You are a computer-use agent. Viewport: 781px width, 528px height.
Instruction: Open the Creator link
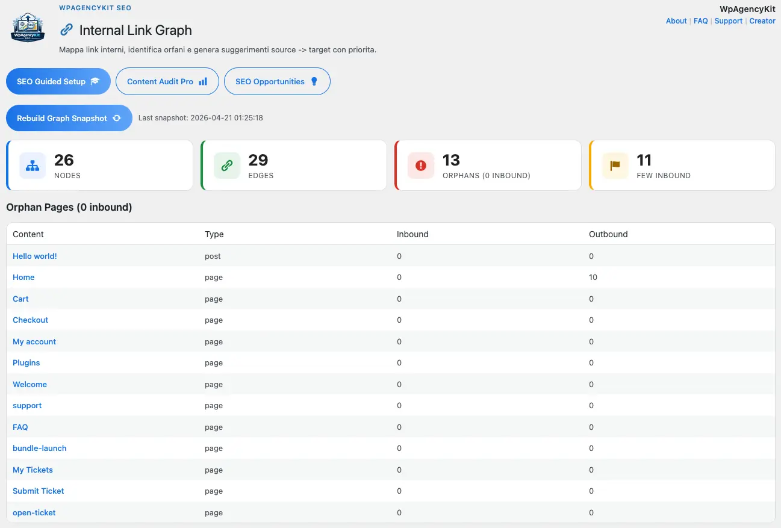pos(762,21)
